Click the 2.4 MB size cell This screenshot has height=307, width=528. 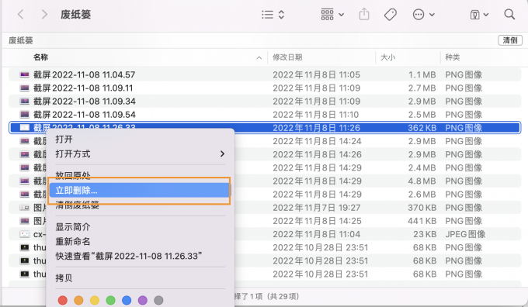422,167
